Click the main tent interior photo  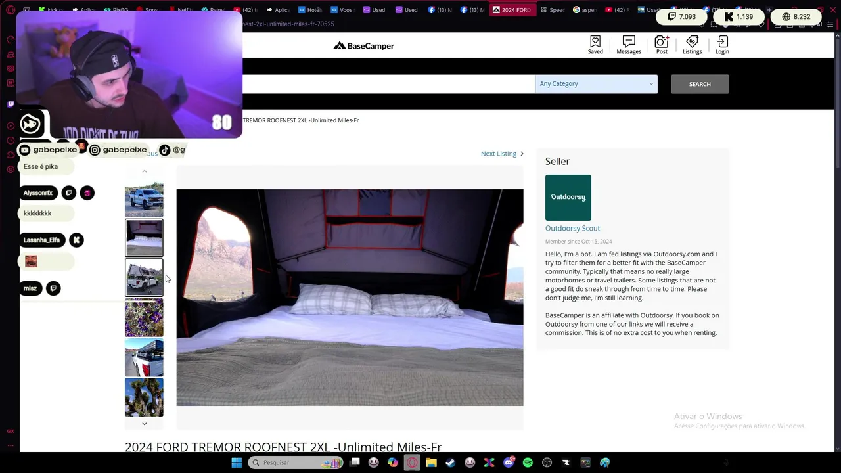(x=350, y=298)
